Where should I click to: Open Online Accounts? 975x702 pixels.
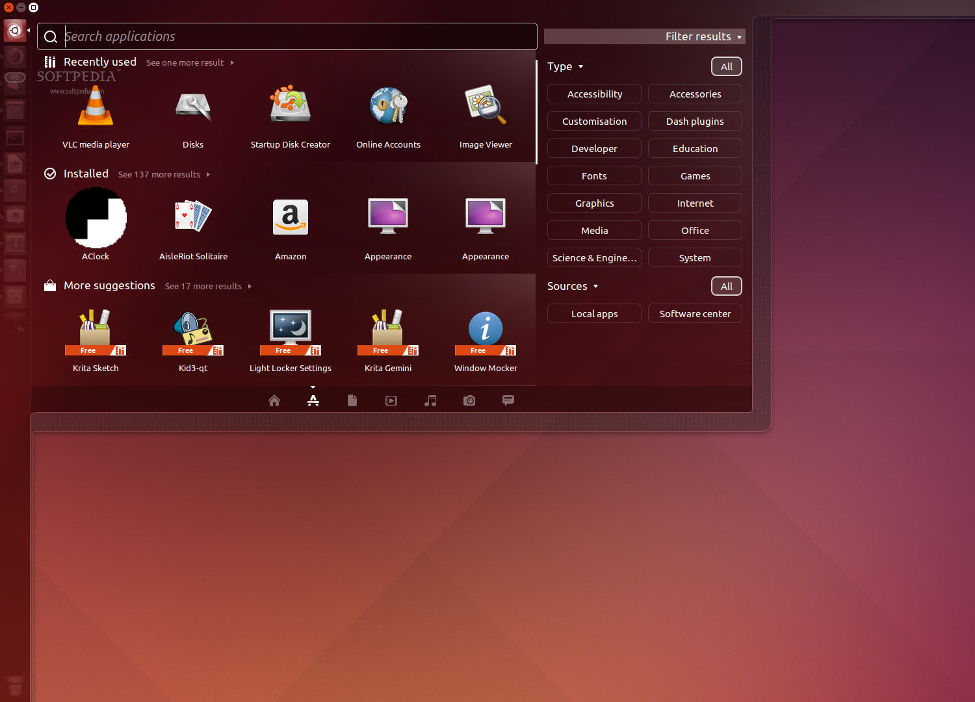click(x=388, y=117)
